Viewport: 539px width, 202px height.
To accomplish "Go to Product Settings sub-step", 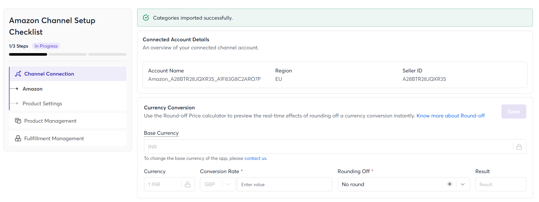I will coord(42,104).
